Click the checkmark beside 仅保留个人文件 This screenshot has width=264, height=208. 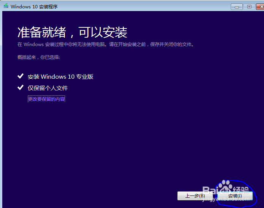pyautogui.click(x=21, y=87)
